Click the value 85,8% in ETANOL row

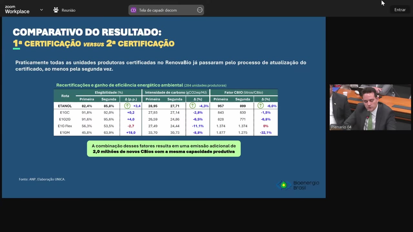pos(109,106)
